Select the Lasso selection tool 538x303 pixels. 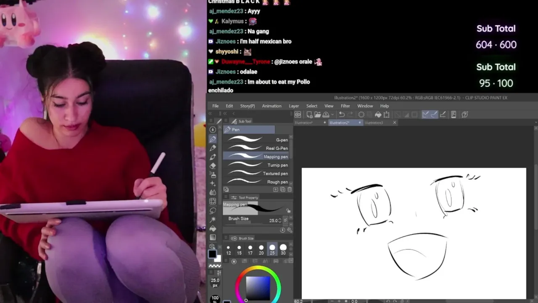point(213,210)
